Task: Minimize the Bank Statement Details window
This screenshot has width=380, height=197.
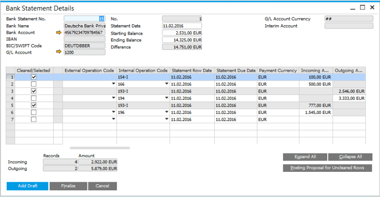Action: coord(352,8)
